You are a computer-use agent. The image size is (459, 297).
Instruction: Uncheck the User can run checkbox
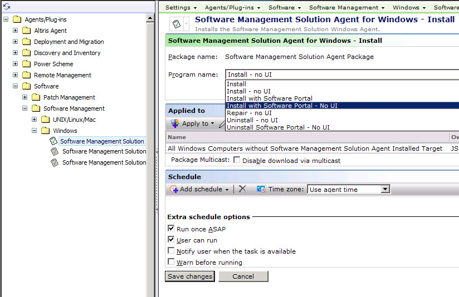pyautogui.click(x=171, y=240)
